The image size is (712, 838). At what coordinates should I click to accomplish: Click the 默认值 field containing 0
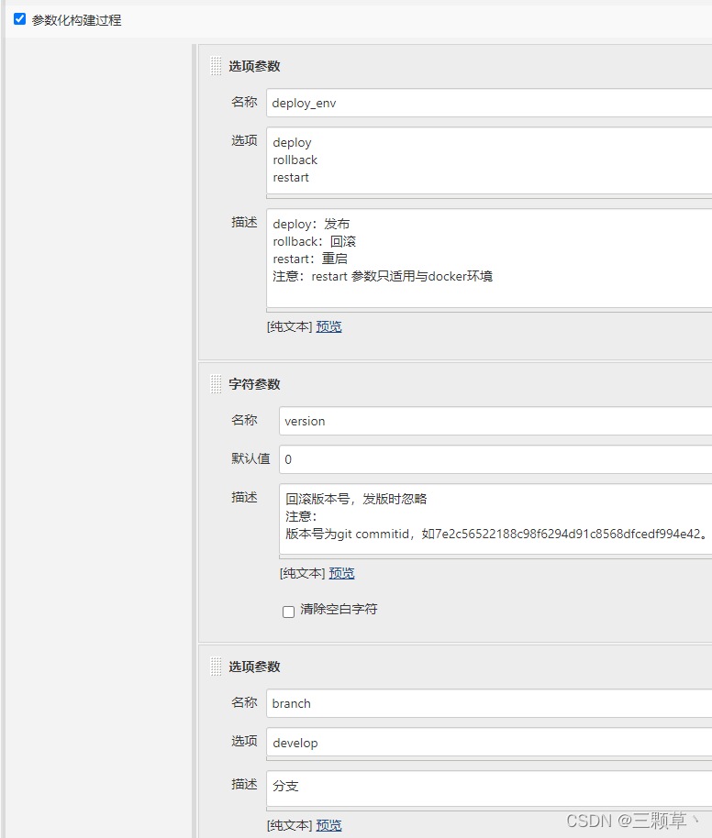pyautogui.click(x=495, y=459)
